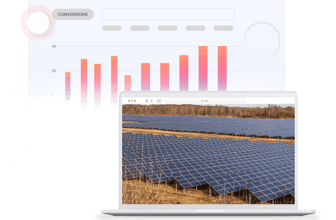Click the browser address bar in laptop

(205, 101)
